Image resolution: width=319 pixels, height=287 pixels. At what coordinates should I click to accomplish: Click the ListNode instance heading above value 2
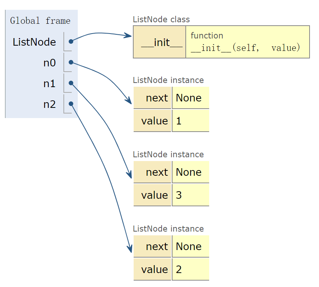[168, 229]
